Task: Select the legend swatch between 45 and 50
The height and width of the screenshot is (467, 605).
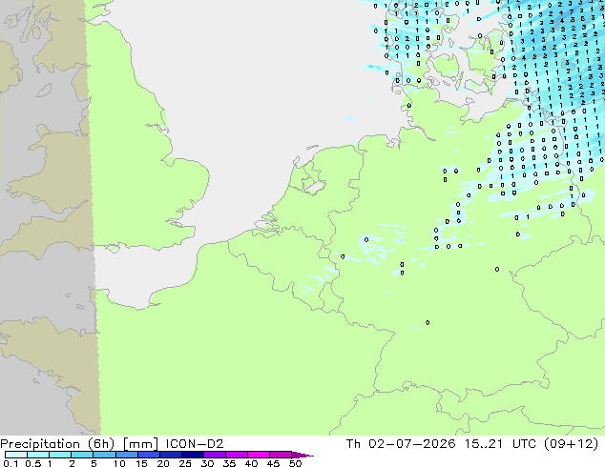Action: 281,455
